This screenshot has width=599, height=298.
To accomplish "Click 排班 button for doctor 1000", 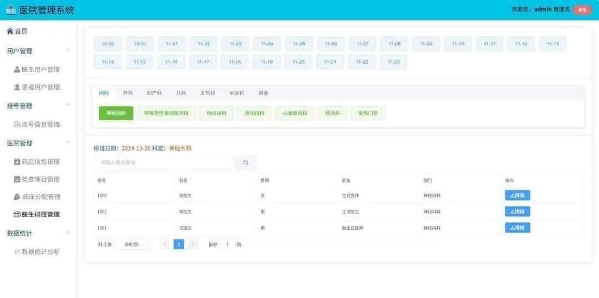I will coord(517,196).
